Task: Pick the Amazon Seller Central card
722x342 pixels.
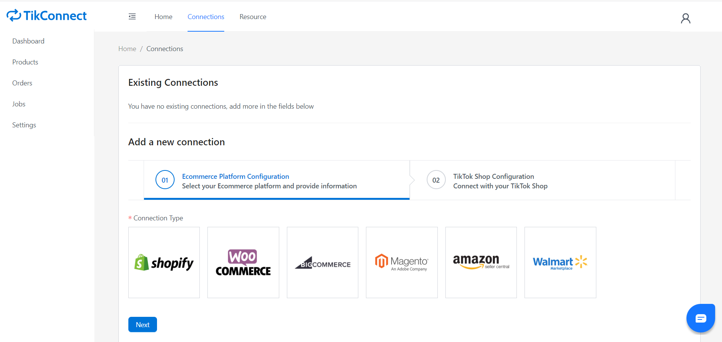Action: click(481, 262)
